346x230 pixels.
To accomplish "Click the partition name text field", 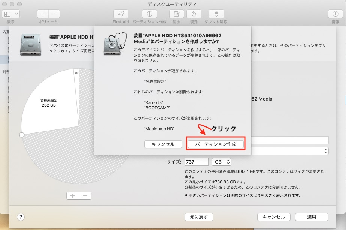I will [x=290, y=140].
